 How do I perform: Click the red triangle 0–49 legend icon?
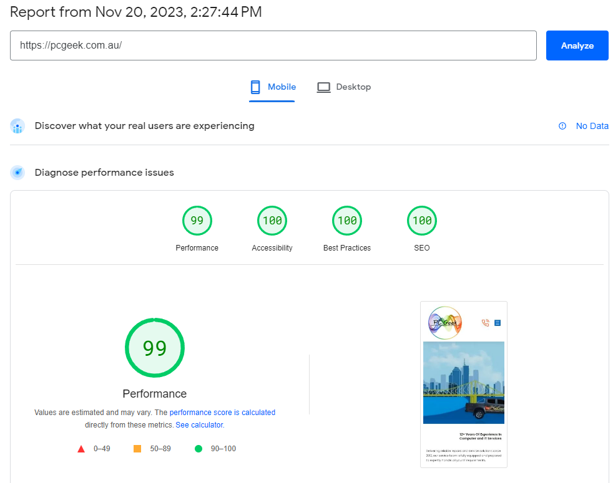[x=81, y=449]
